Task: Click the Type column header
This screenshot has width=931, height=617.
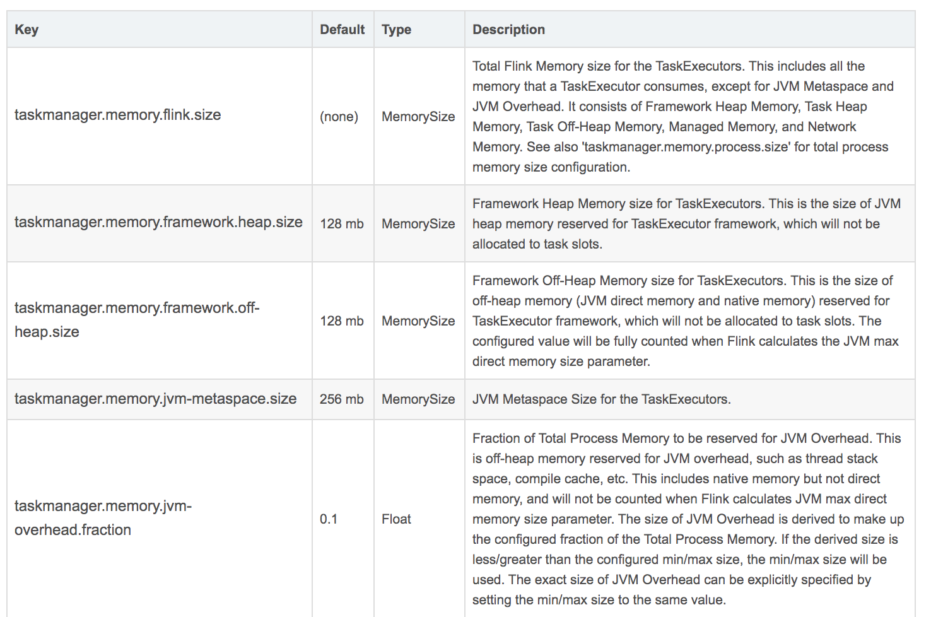Action: [396, 30]
